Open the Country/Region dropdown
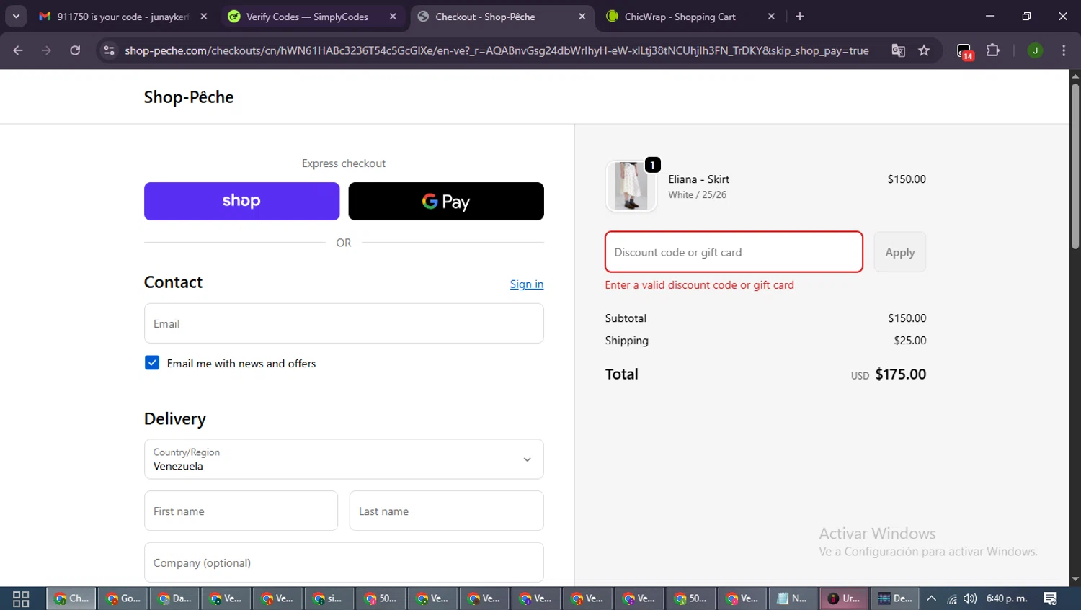This screenshot has width=1081, height=610. click(x=344, y=459)
